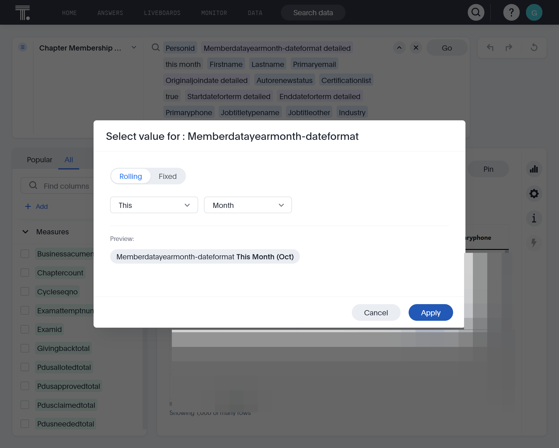The image size is (559, 448).
Task: Switch to the Popular columns tab
Action: click(x=40, y=160)
